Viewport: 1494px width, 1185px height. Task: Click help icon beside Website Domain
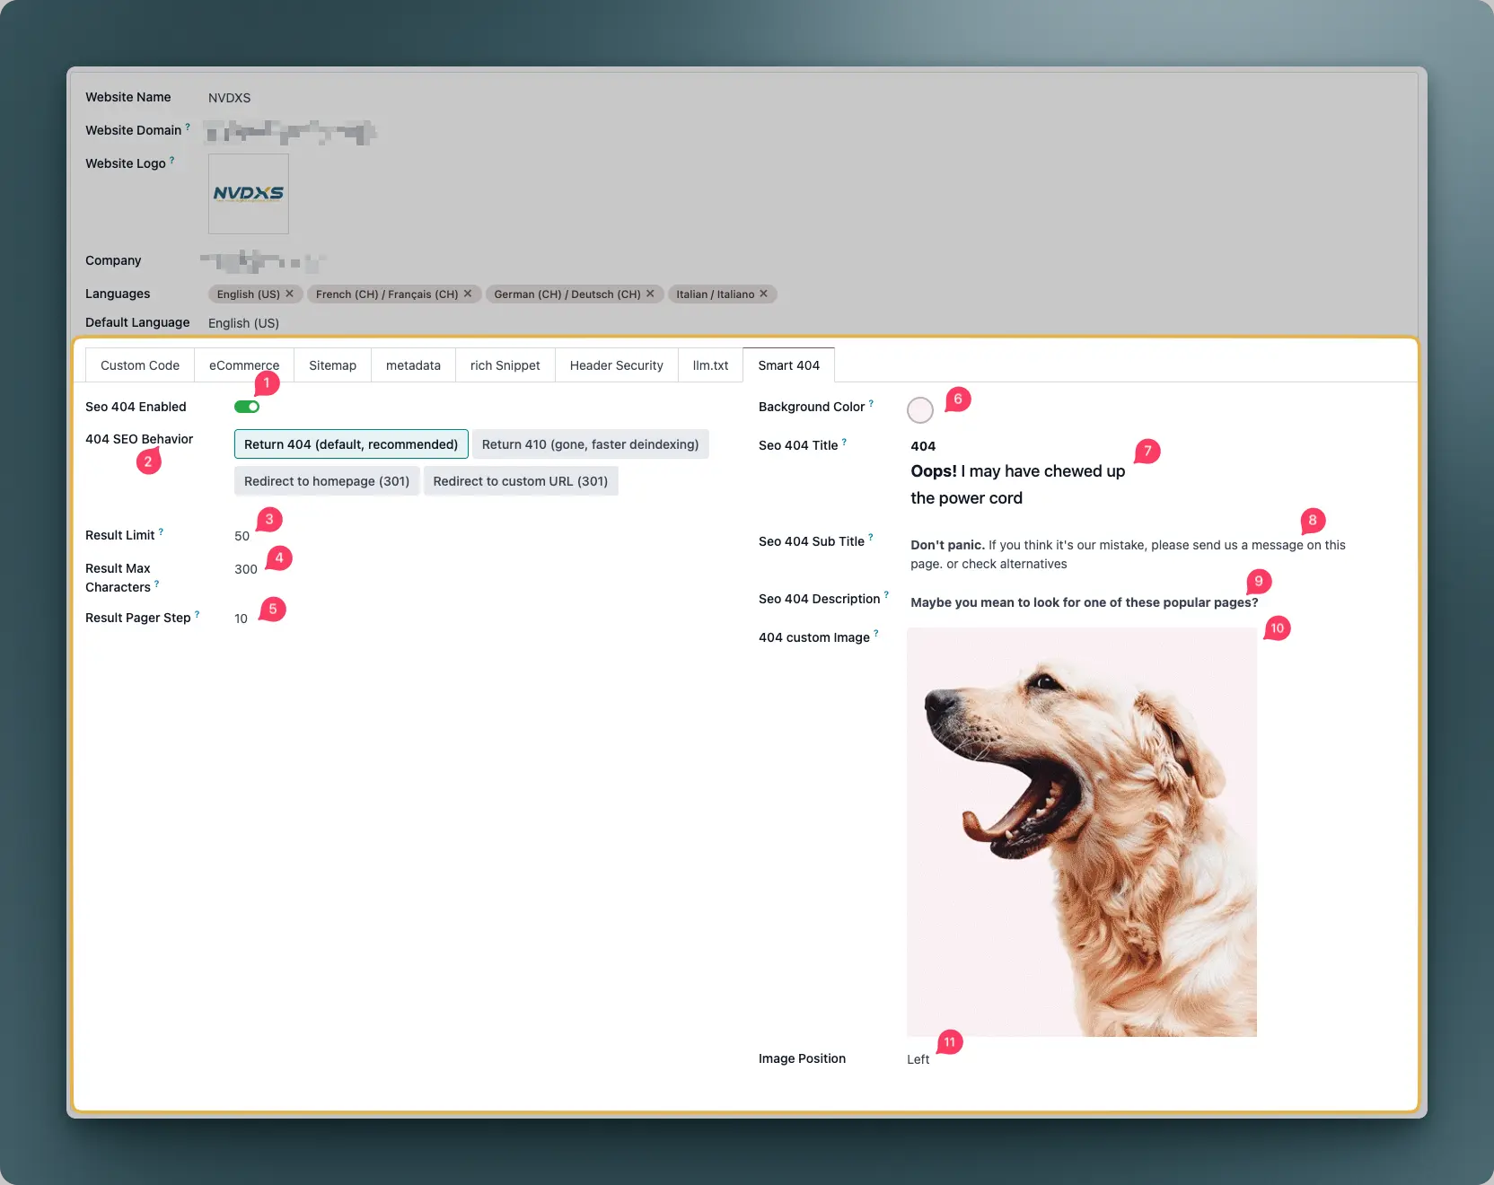(x=188, y=127)
